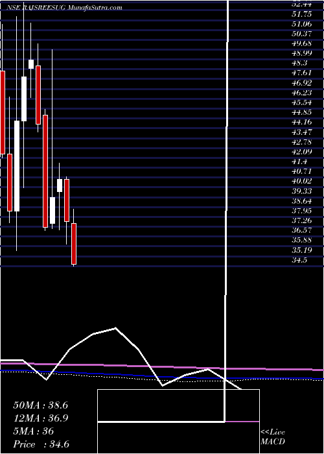Select the 35.19 price level
This screenshot has width=324, height=454.
(302, 250)
